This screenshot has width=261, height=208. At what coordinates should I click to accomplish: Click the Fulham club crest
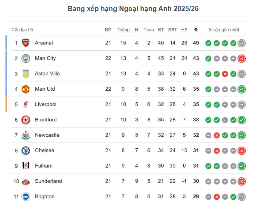point(26,166)
